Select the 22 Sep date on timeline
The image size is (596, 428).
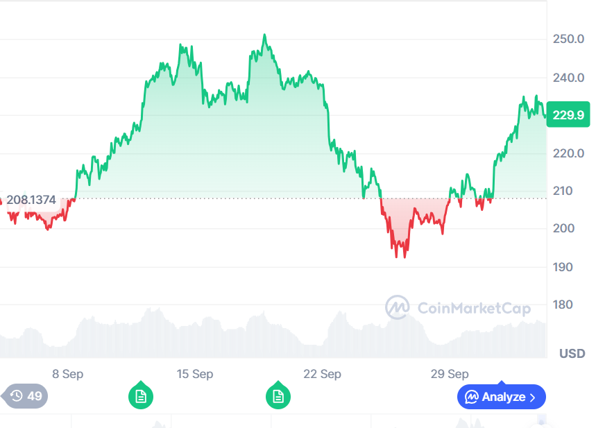323,374
